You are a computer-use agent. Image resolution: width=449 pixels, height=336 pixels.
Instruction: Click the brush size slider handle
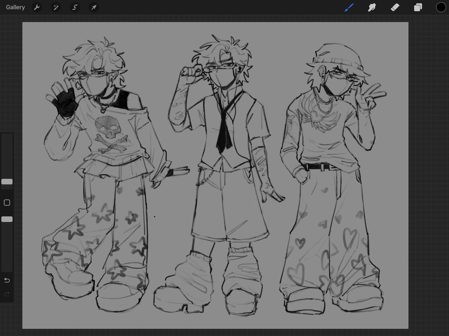[x=7, y=182]
